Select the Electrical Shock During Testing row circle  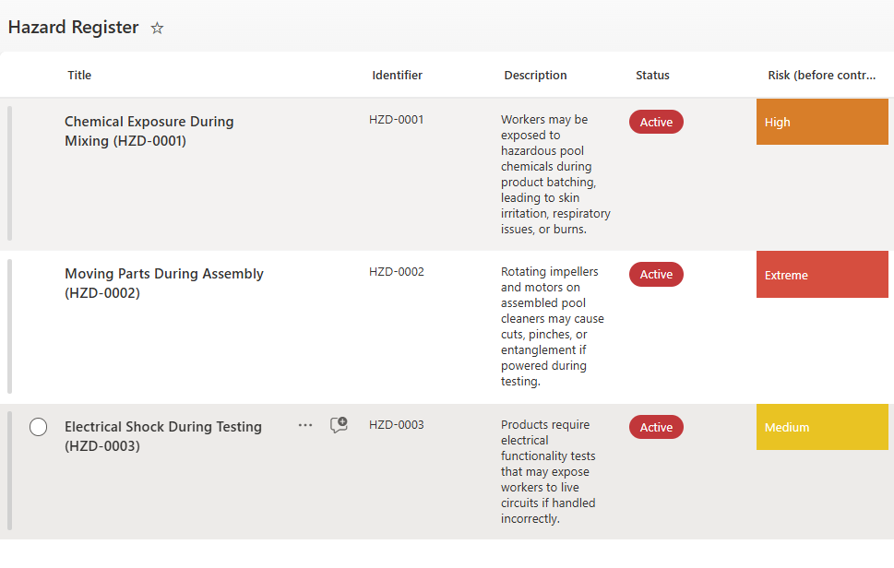(38, 427)
